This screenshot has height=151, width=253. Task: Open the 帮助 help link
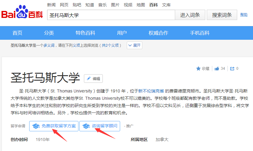[x=244, y=15]
